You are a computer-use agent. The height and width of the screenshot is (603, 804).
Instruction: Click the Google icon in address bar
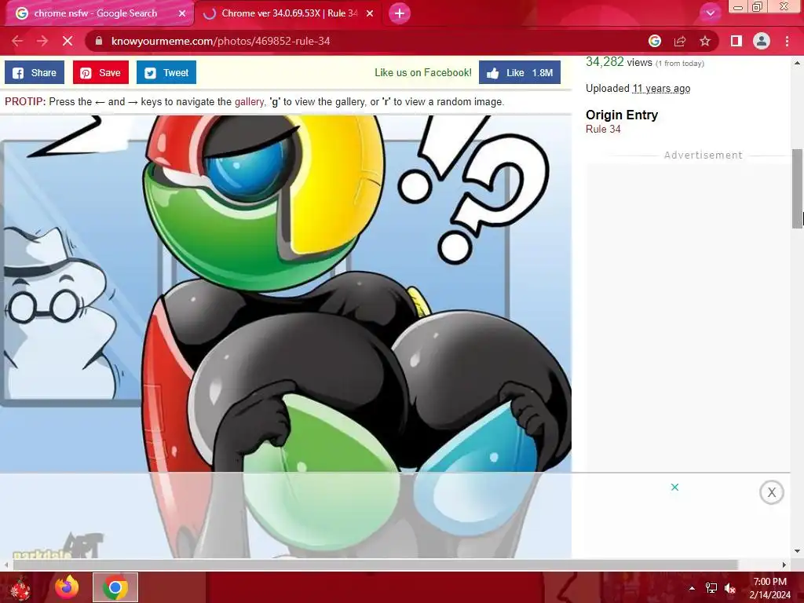click(x=654, y=41)
